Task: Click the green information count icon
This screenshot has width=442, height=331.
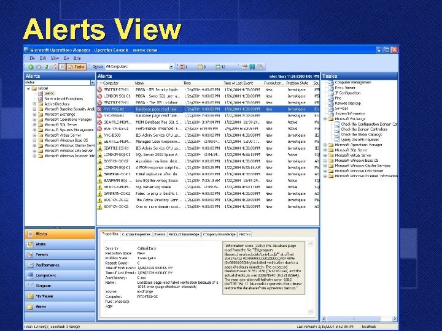Action: pos(218,67)
